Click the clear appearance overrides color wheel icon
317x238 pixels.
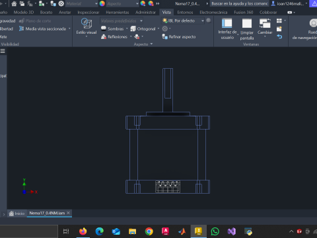pos(151,3)
